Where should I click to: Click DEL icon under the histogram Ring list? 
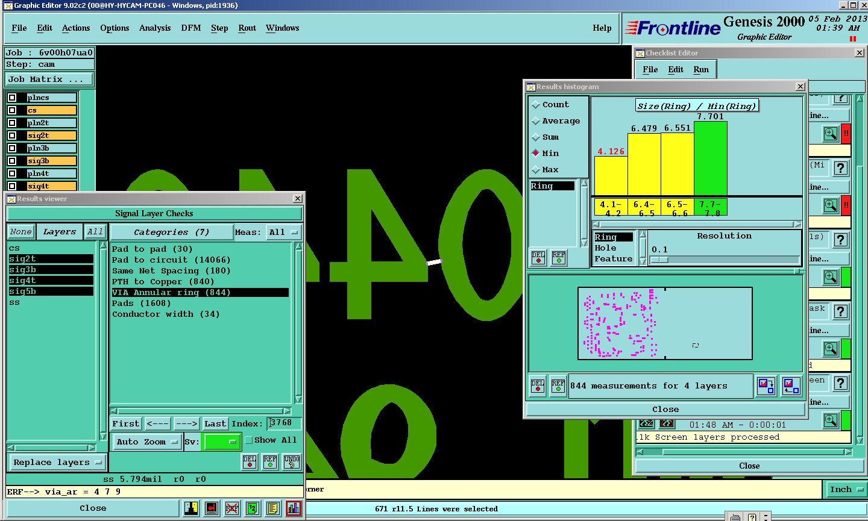click(x=538, y=258)
